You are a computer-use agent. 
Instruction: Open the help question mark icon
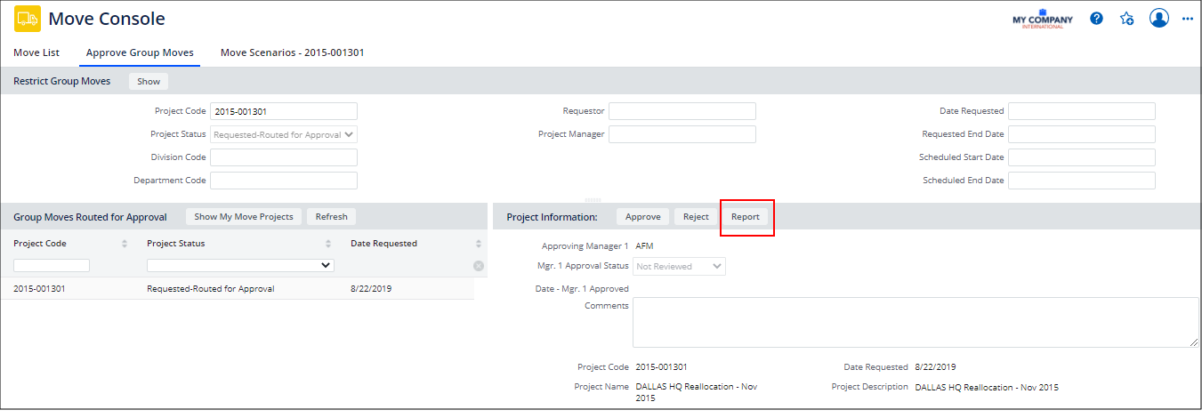point(1097,18)
